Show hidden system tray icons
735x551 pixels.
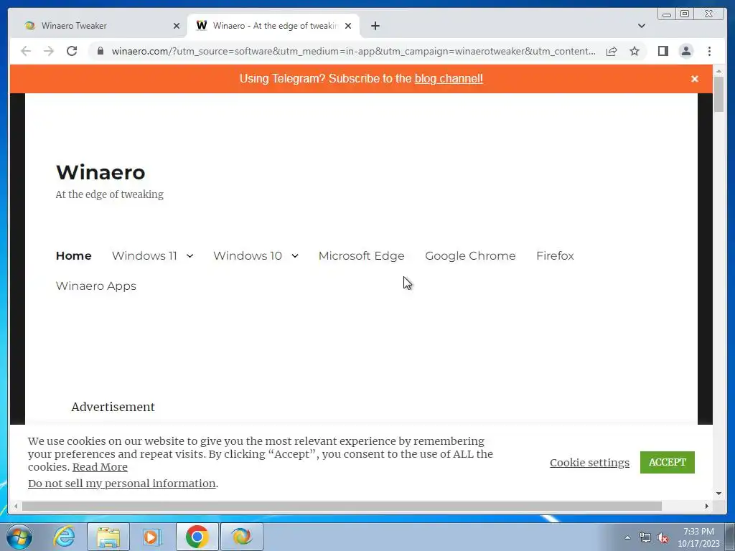[x=627, y=537]
